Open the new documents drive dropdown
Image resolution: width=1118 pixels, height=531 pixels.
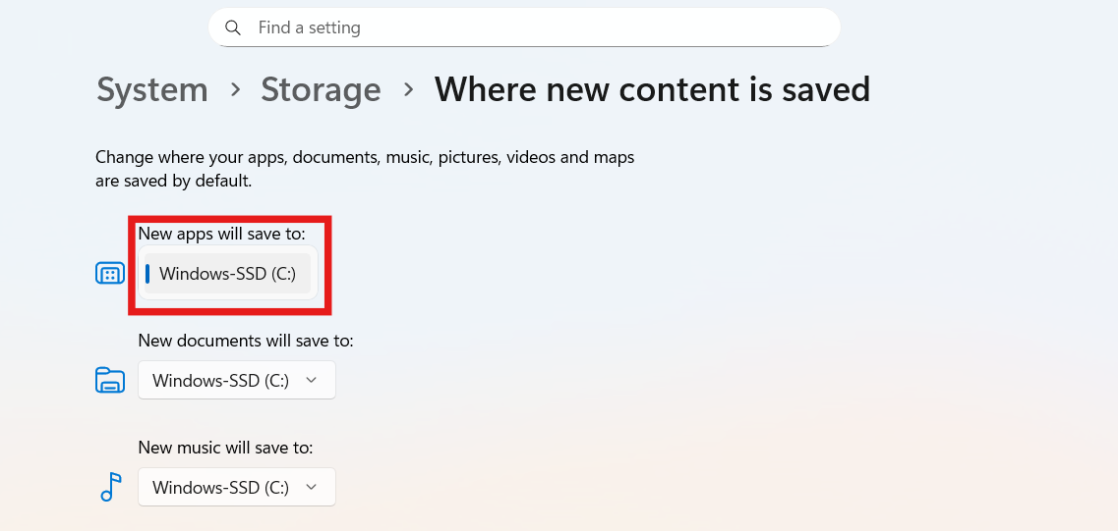click(x=236, y=380)
